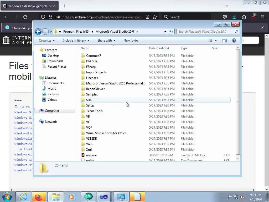269x202 pixels.
Task: Open Firefox hamburger application menu
Action: point(263,17)
